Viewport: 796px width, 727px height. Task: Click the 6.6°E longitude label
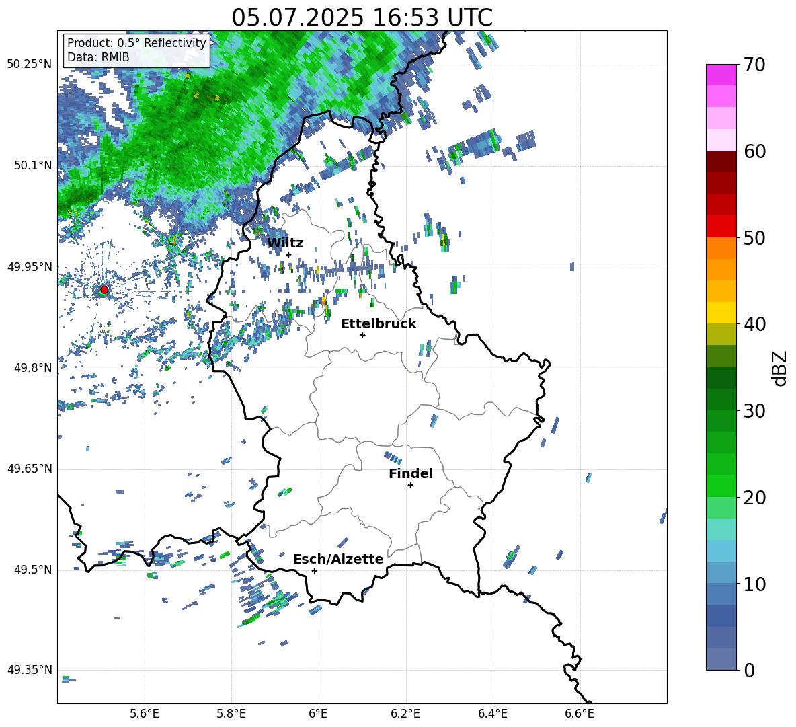pyautogui.click(x=580, y=714)
